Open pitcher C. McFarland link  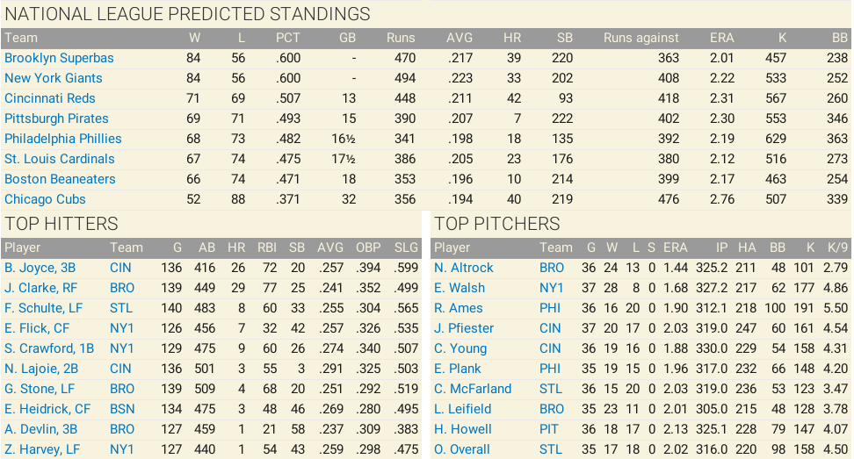tap(473, 389)
